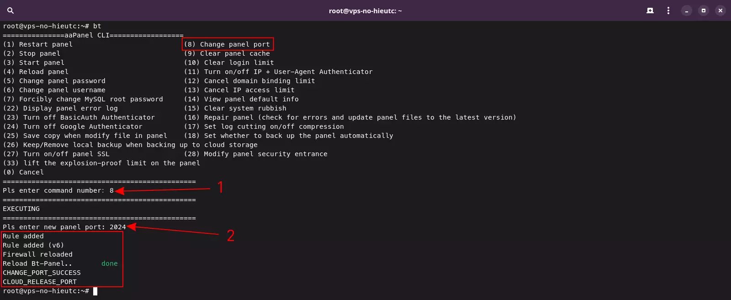Click the new panel port value 2024
The image size is (731, 300).
click(x=117, y=227)
